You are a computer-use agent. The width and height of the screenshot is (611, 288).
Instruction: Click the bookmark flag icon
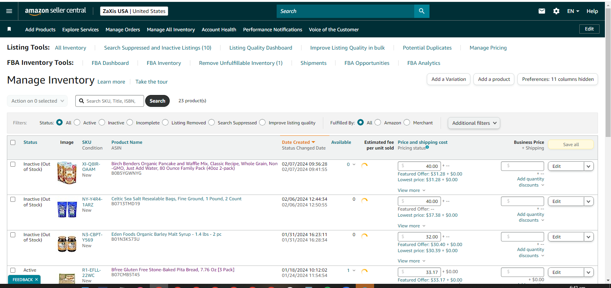pyautogui.click(x=9, y=29)
